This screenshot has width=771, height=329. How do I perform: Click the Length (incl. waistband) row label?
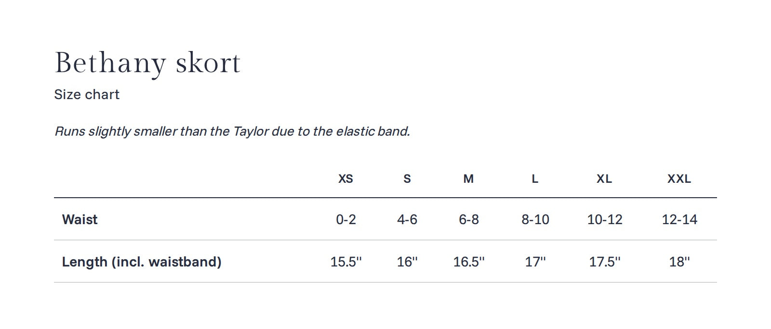142,262
